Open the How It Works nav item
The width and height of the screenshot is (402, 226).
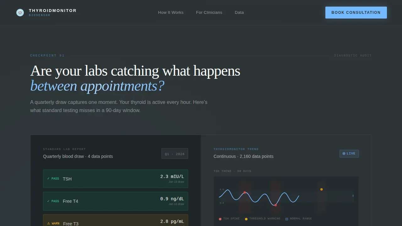coord(171,13)
